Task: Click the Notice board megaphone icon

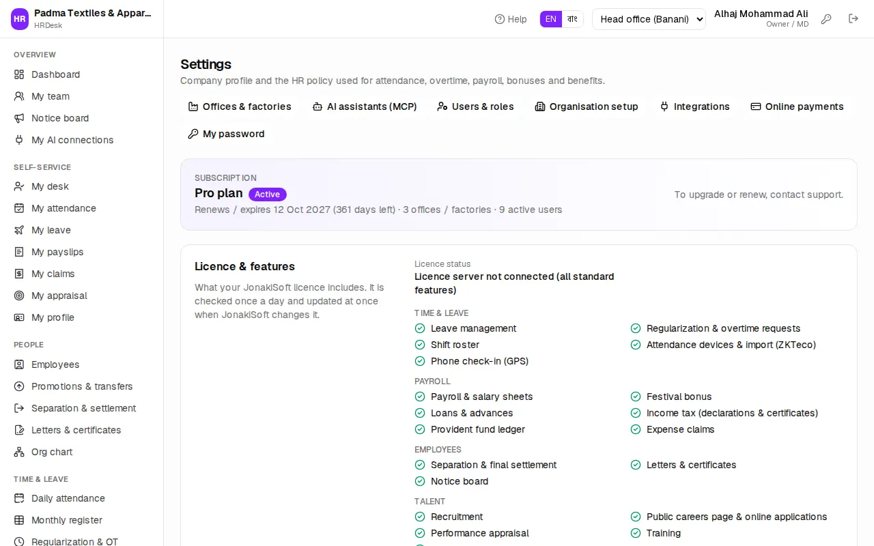Action: pos(19,118)
